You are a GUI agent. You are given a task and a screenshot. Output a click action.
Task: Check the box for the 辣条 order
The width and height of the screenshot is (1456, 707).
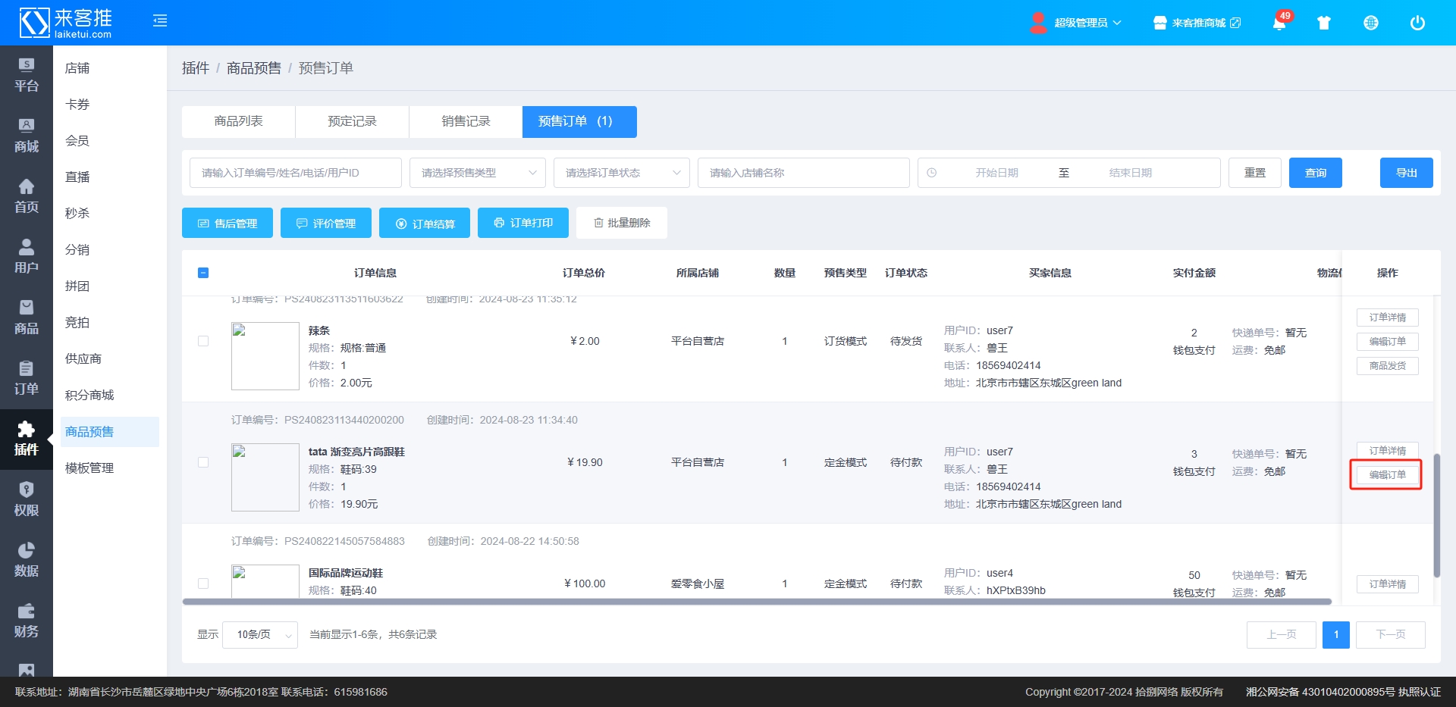coord(203,341)
